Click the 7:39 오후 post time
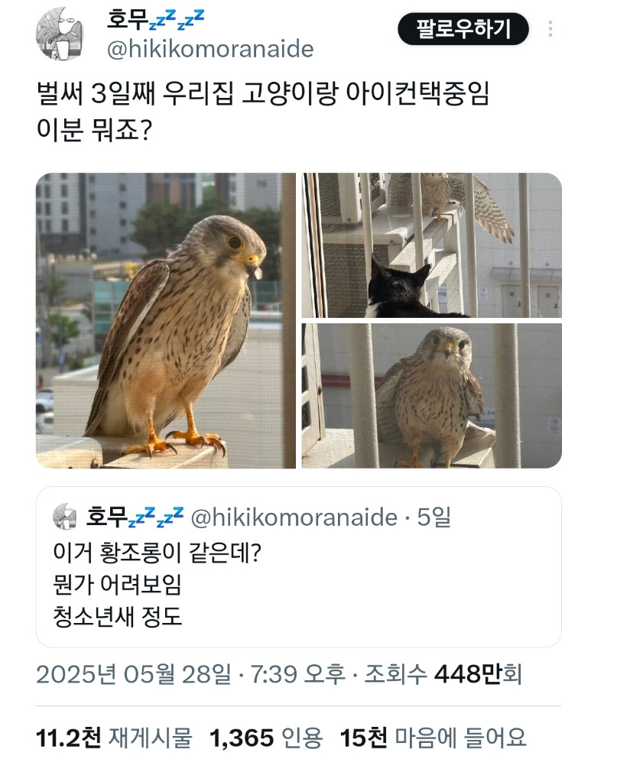This screenshot has width=617, height=759. 298,674
